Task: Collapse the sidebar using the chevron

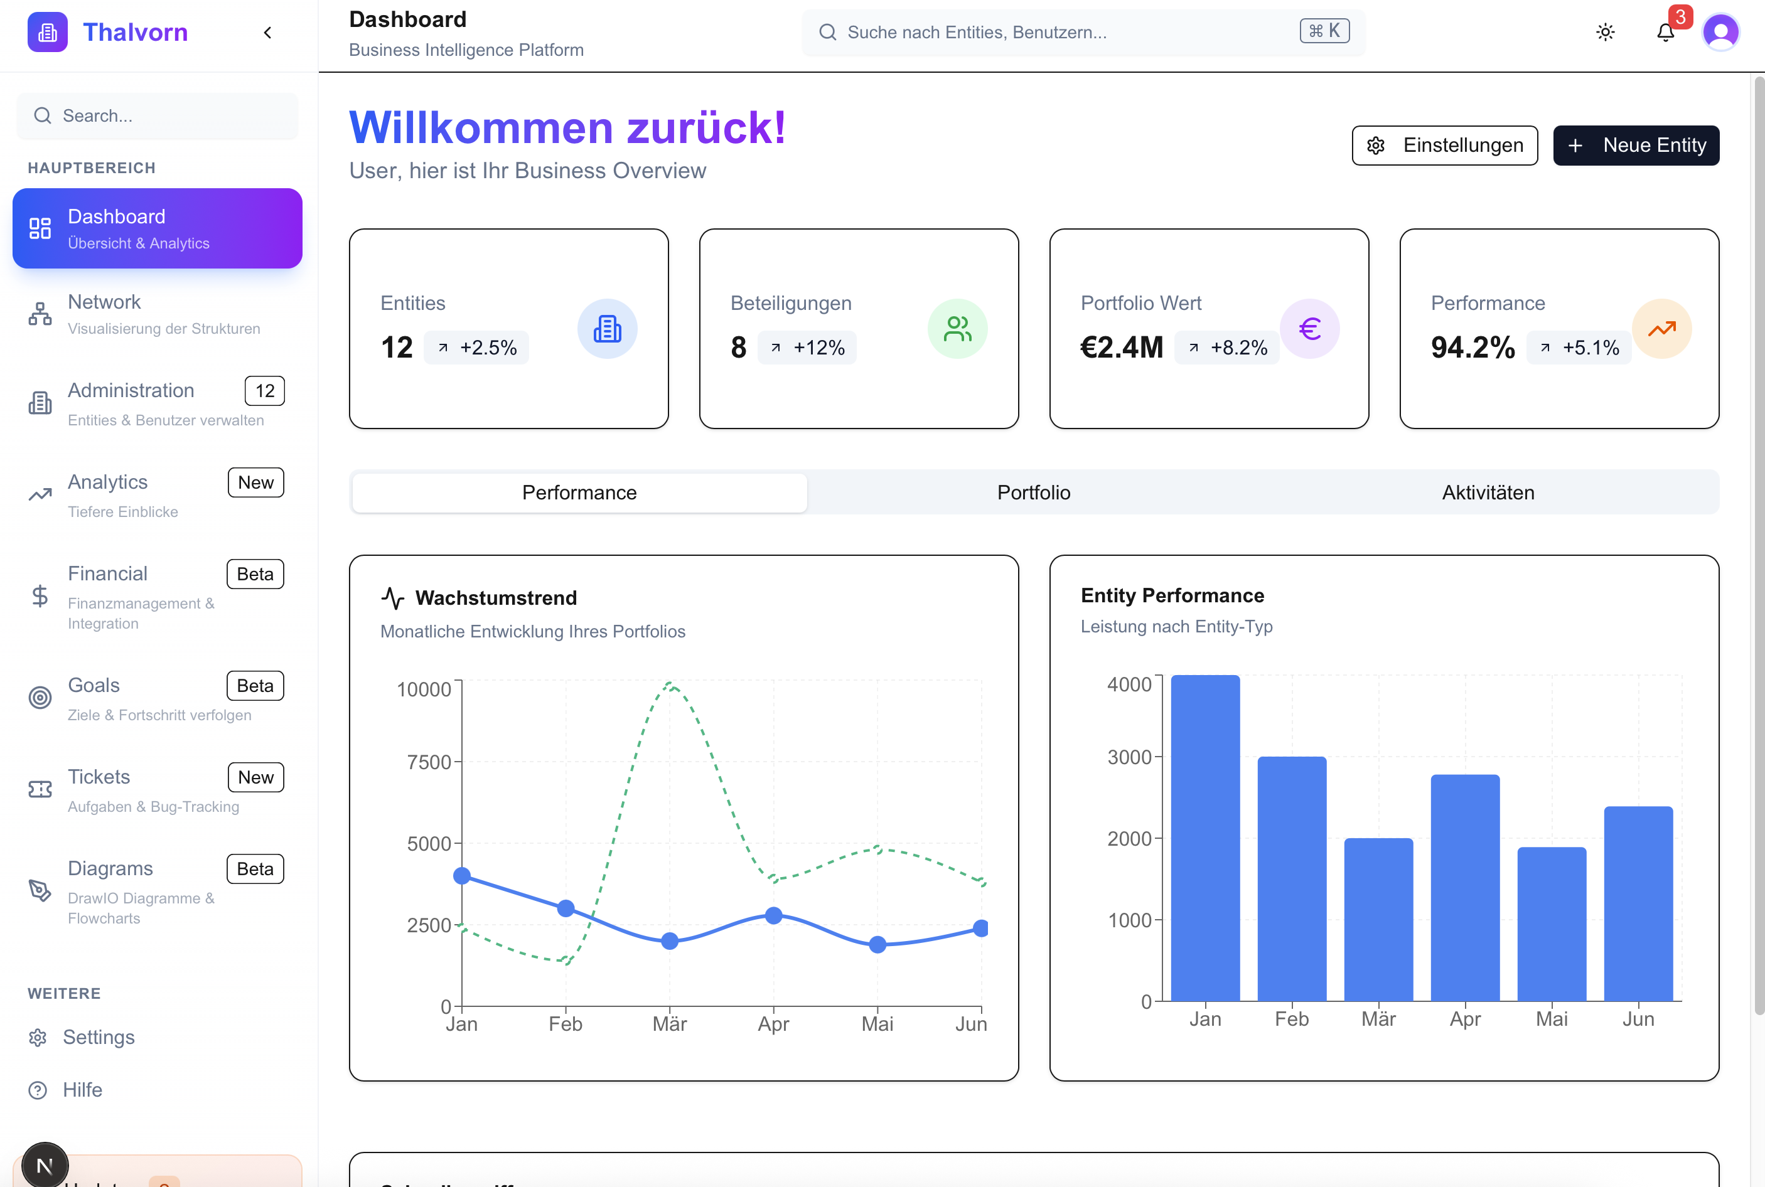Action: (267, 33)
